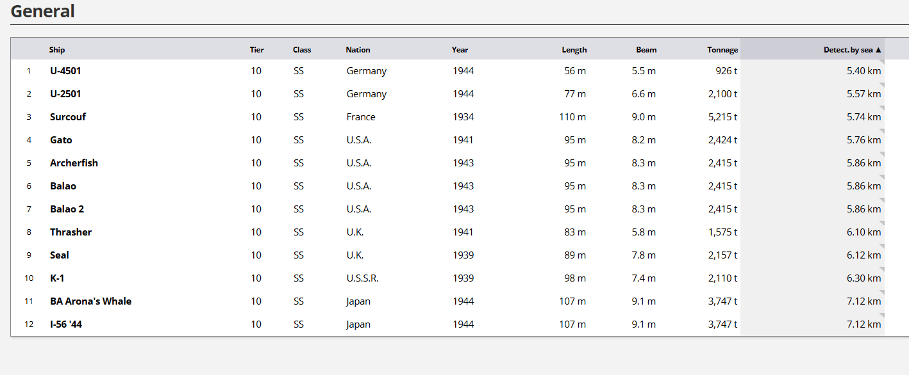The image size is (909, 375).
Task: Click corner marker on I-56 '44 detection cell
Action: pyautogui.click(x=882, y=315)
